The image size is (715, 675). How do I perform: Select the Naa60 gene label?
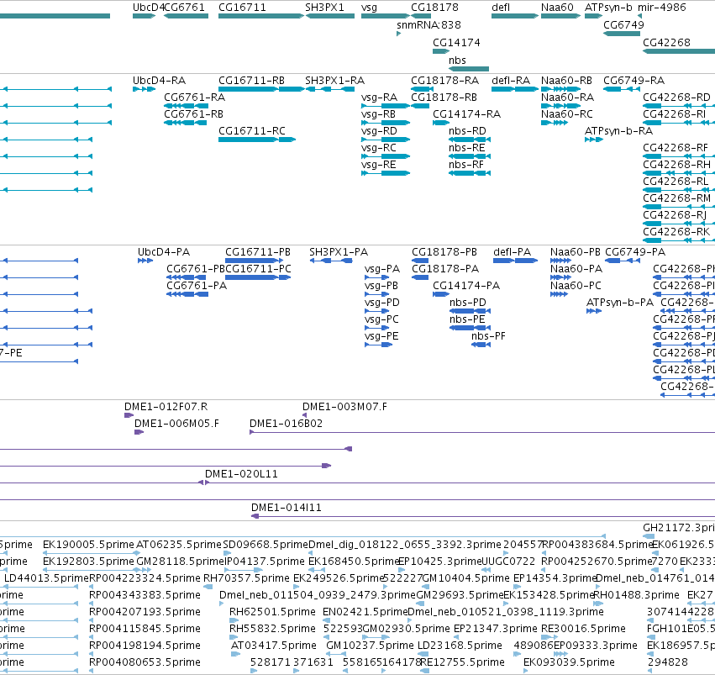pos(557,8)
